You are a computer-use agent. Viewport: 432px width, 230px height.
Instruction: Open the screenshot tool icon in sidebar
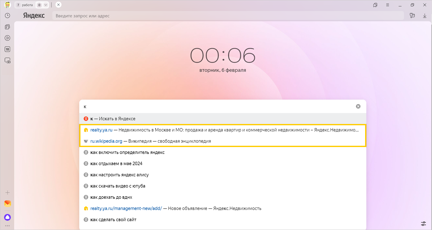pyautogui.click(x=7, y=60)
